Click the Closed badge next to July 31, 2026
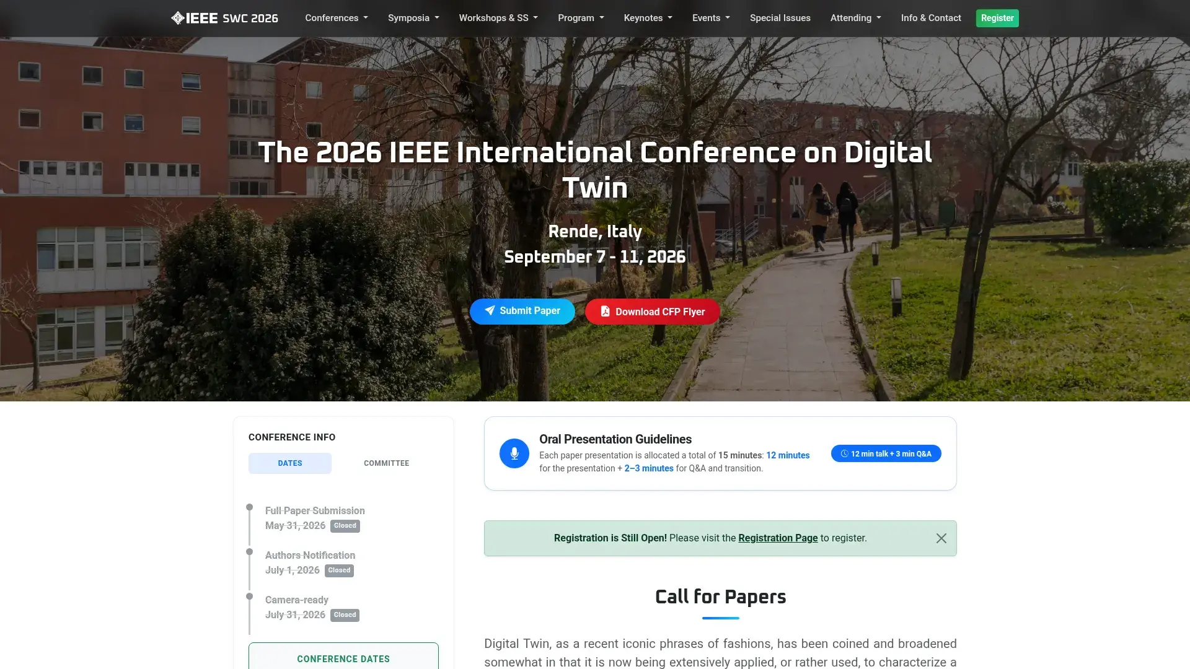This screenshot has height=669, width=1190. [345, 615]
